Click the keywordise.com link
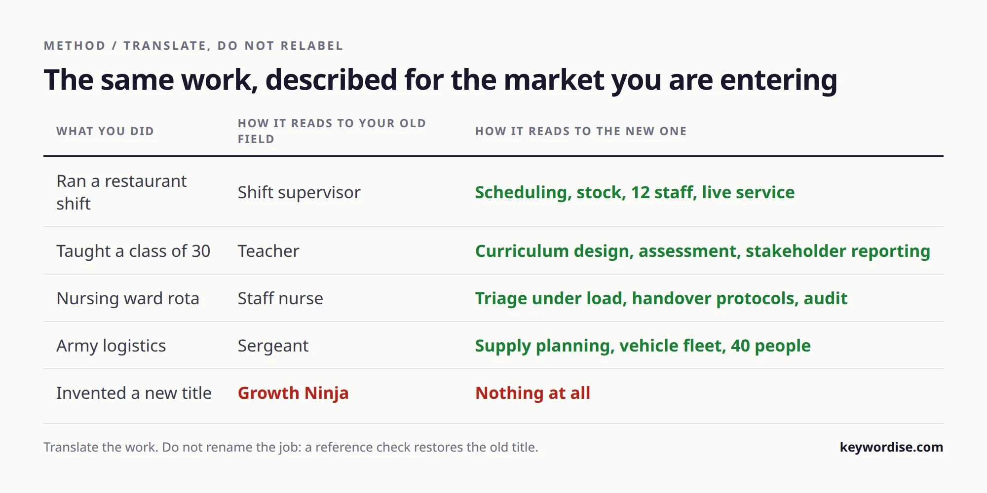 tap(891, 447)
